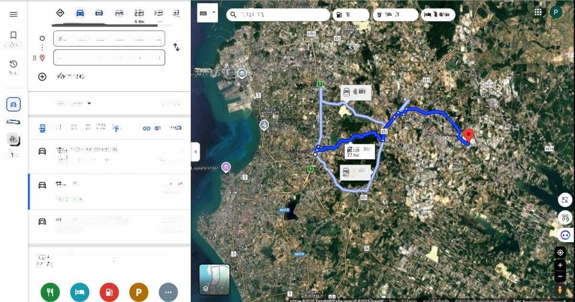The width and height of the screenshot is (575, 302).
Task: Add a stop with the plus icon
Action: pyautogui.click(x=42, y=77)
